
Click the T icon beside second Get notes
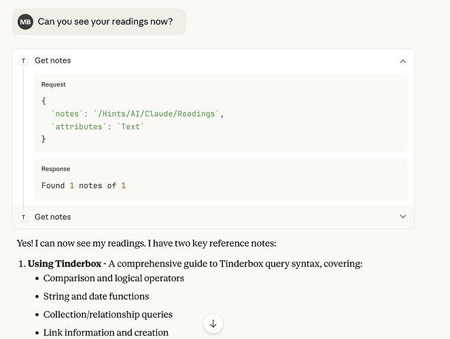[24, 217]
